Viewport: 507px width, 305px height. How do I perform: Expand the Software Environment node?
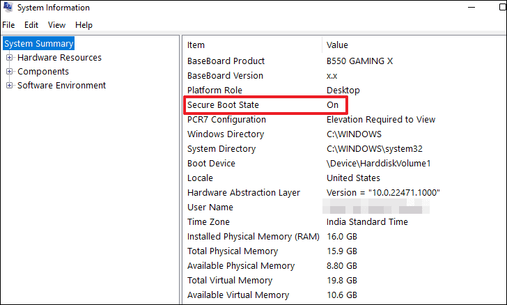(x=10, y=86)
